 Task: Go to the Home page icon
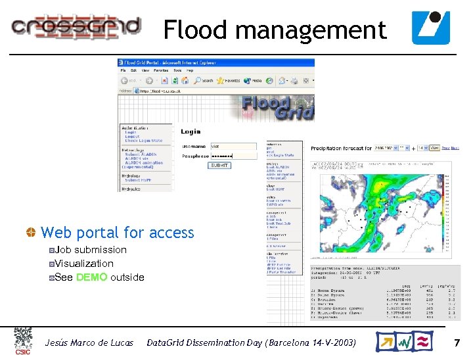(185, 80)
